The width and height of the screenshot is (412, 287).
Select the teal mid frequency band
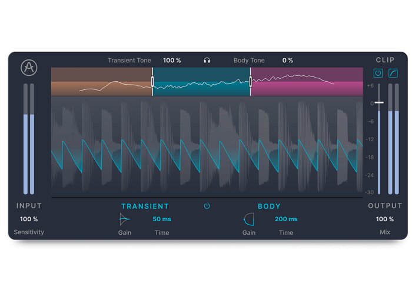coord(201,82)
